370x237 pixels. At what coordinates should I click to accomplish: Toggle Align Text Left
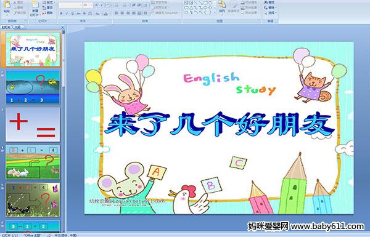pos(117,13)
